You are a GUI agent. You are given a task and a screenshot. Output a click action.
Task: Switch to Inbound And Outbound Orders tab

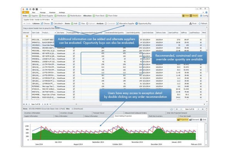[145, 113]
